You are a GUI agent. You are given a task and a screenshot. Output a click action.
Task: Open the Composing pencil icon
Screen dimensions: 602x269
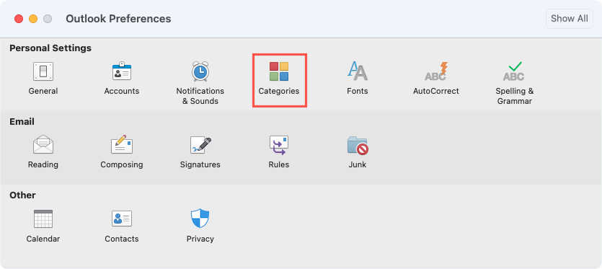122,145
